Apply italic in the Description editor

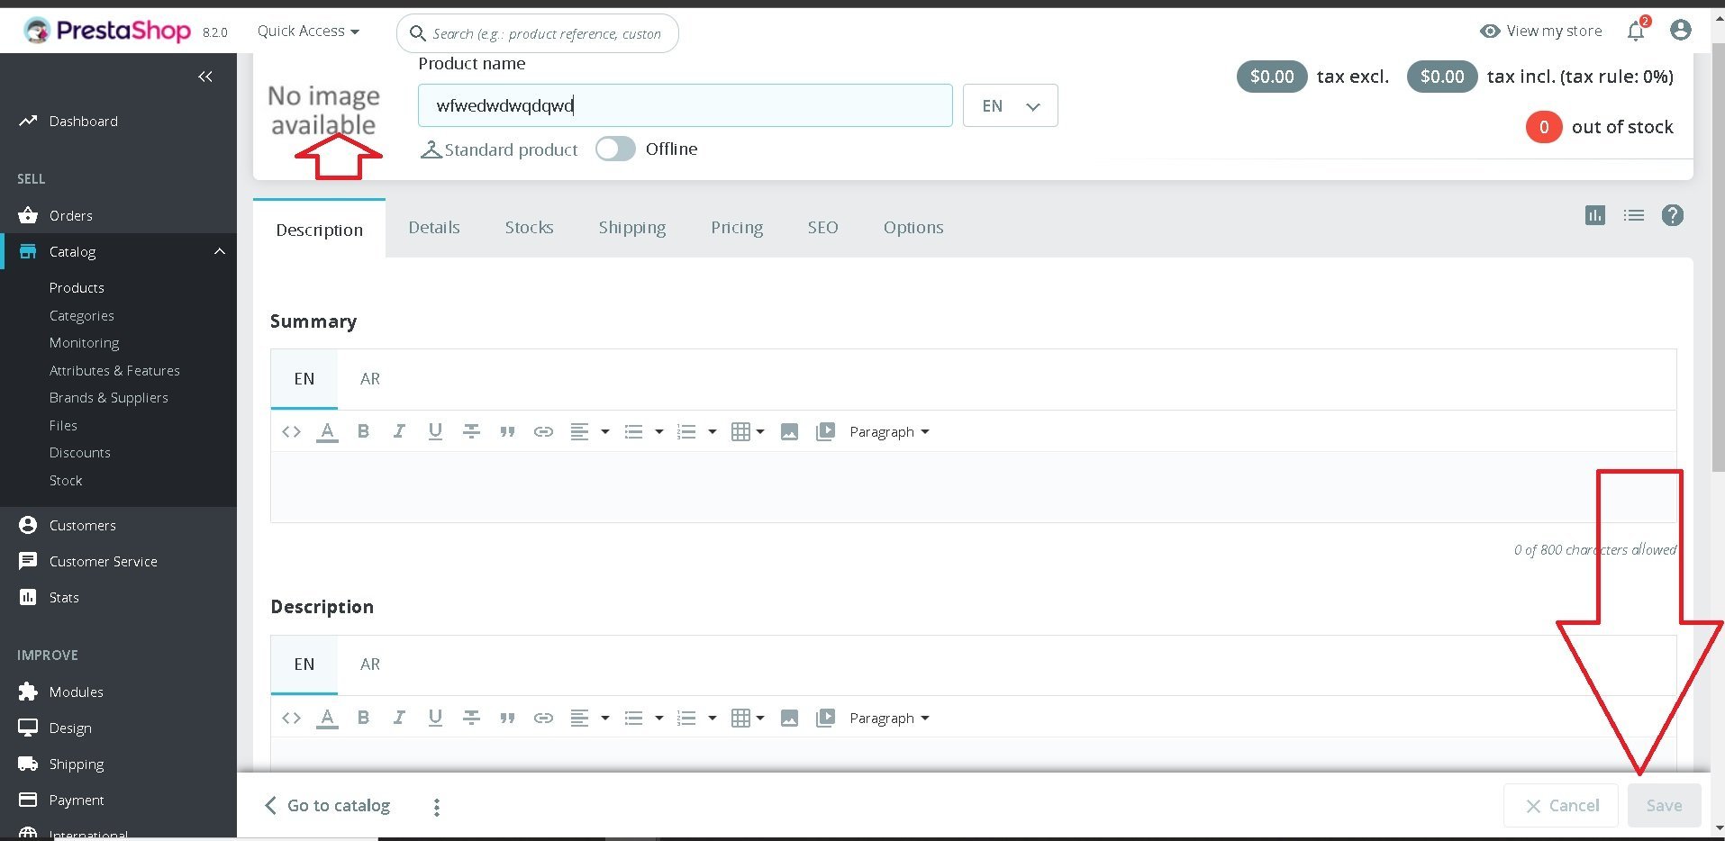pyautogui.click(x=399, y=719)
